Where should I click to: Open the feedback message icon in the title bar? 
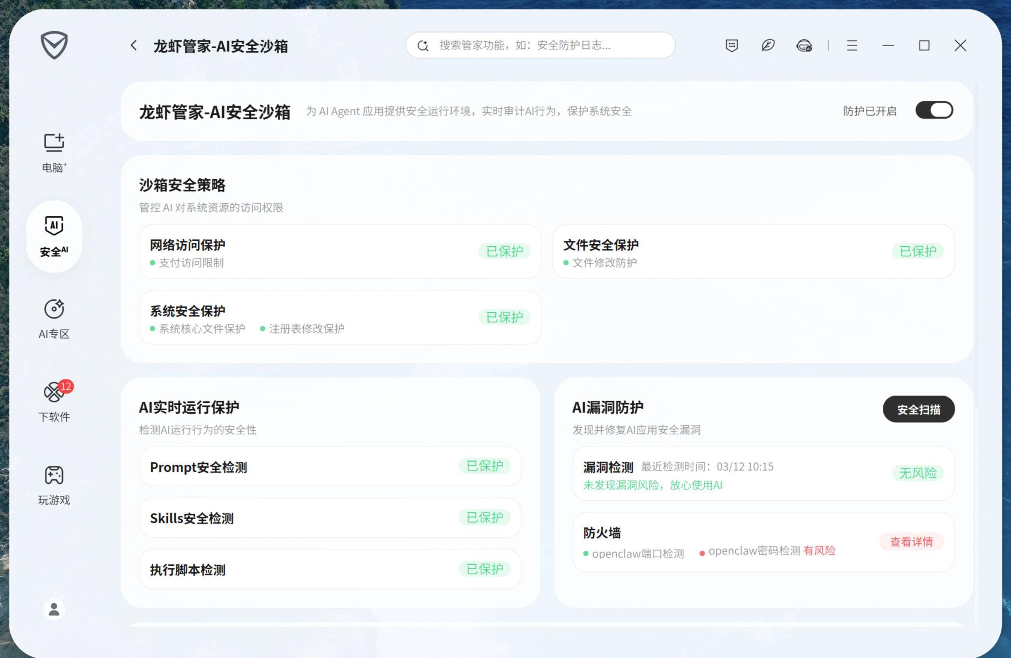[x=731, y=45]
